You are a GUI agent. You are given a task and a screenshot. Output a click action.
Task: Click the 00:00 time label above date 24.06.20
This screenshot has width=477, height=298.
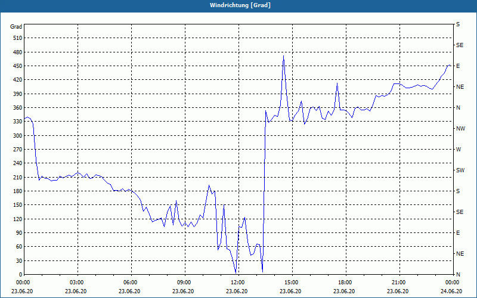point(453,283)
